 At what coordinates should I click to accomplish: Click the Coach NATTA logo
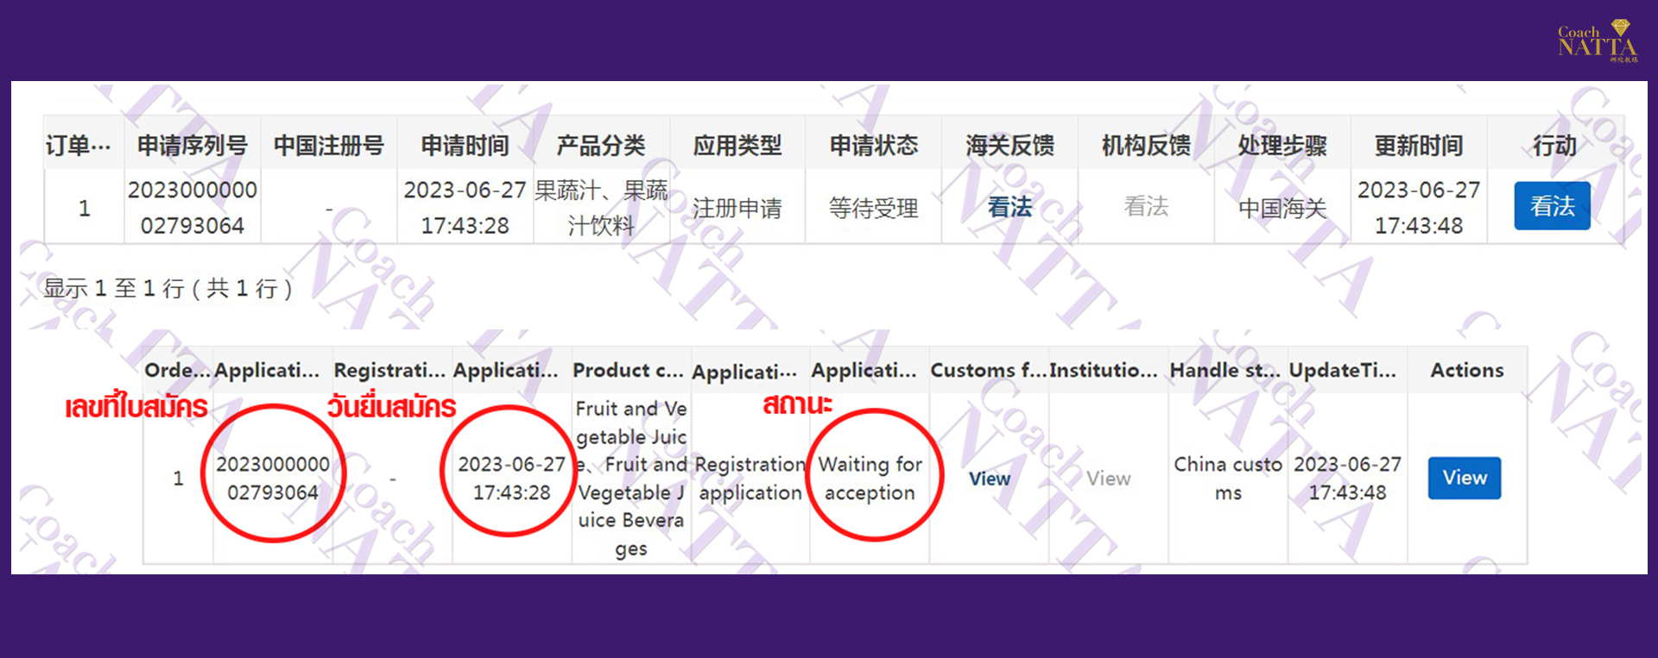coord(1597,41)
